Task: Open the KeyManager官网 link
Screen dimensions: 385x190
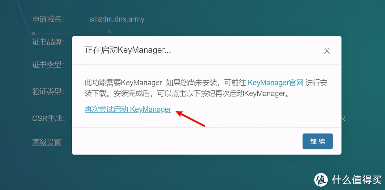Action: [275, 83]
